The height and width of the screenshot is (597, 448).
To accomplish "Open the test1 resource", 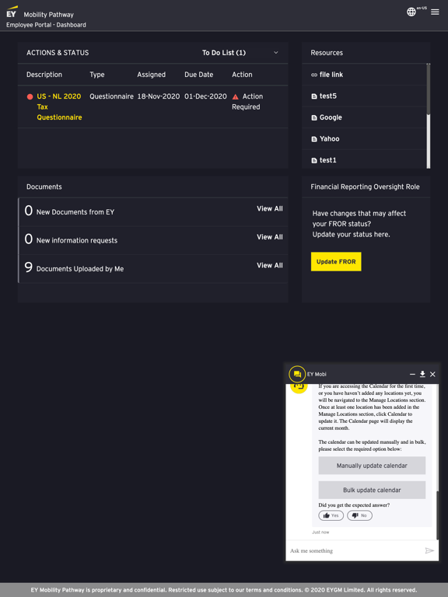I will [x=328, y=160].
